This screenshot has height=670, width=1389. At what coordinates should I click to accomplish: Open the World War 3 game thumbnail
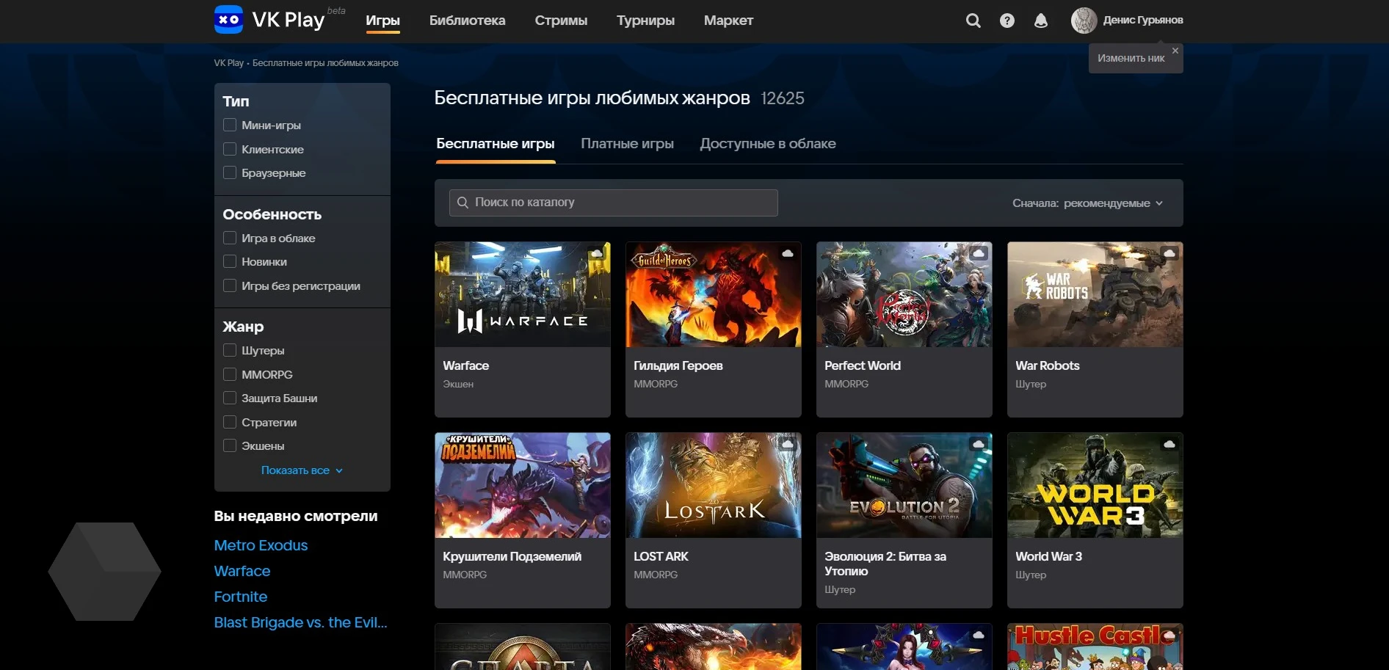tap(1095, 485)
